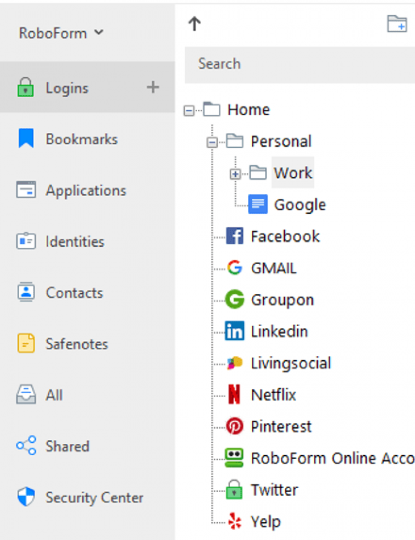The height and width of the screenshot is (540, 415).
Task: Select the Google login entry
Action: (x=299, y=205)
